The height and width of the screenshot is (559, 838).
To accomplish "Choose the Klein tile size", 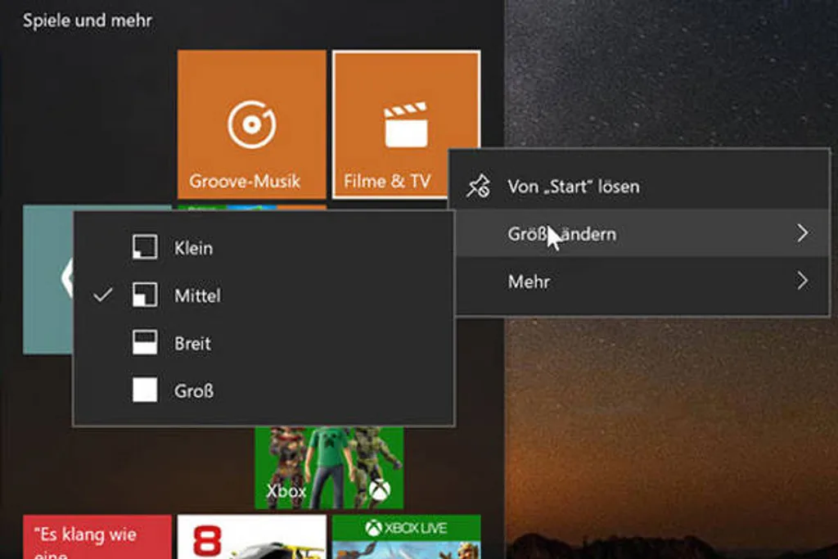I will (x=264, y=247).
